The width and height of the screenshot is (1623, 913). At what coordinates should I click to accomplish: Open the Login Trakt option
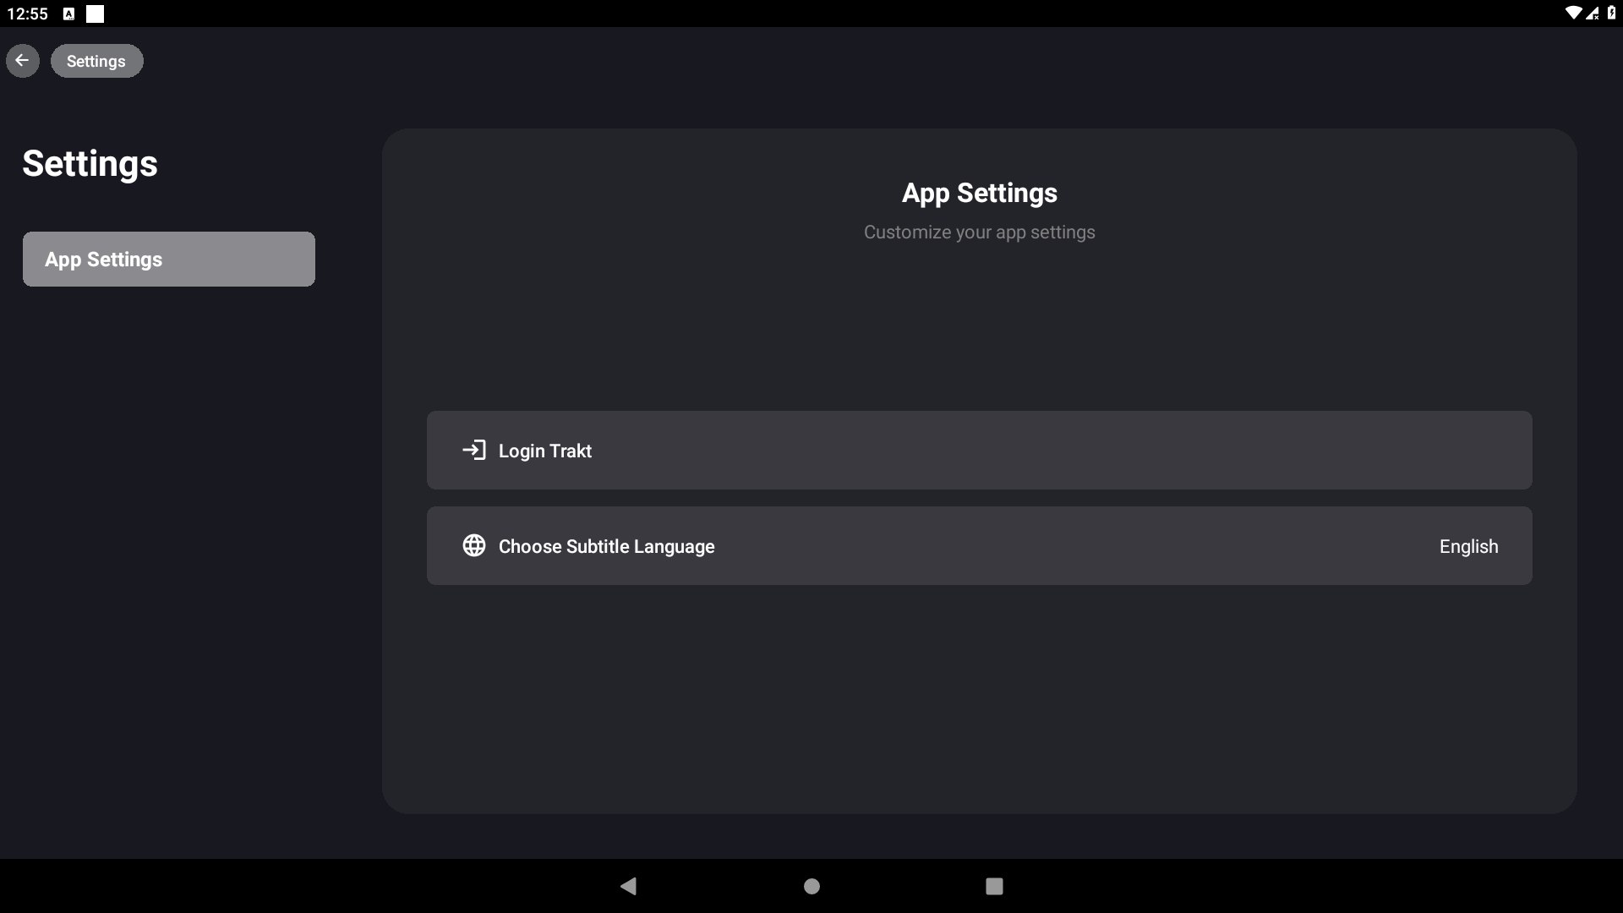[x=978, y=450]
